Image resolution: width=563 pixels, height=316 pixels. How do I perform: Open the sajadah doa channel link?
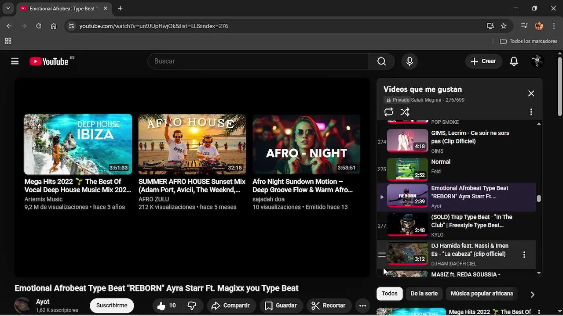click(268, 199)
